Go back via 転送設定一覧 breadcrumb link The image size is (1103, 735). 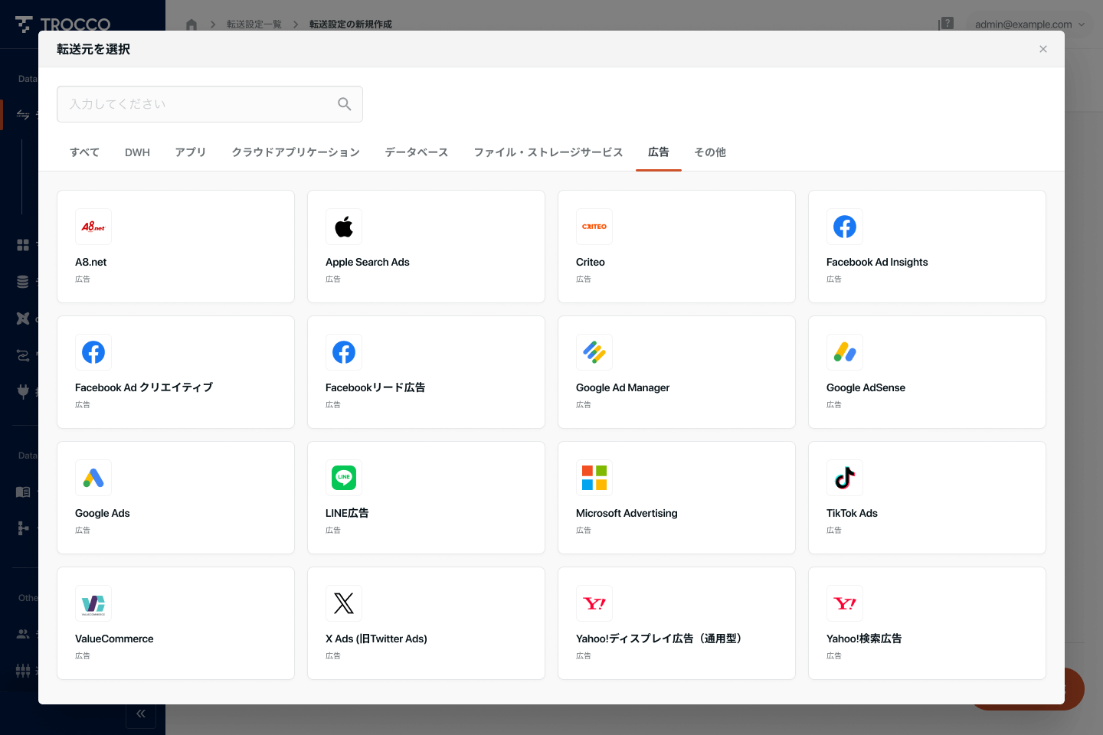click(x=254, y=24)
